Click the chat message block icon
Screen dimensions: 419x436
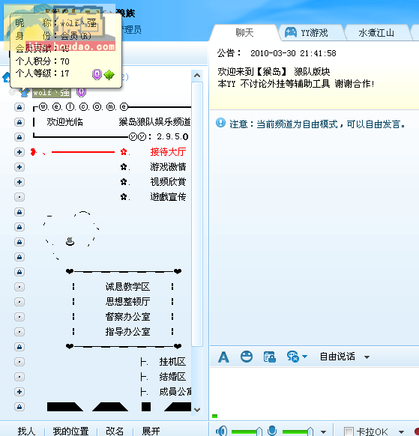click(x=293, y=357)
